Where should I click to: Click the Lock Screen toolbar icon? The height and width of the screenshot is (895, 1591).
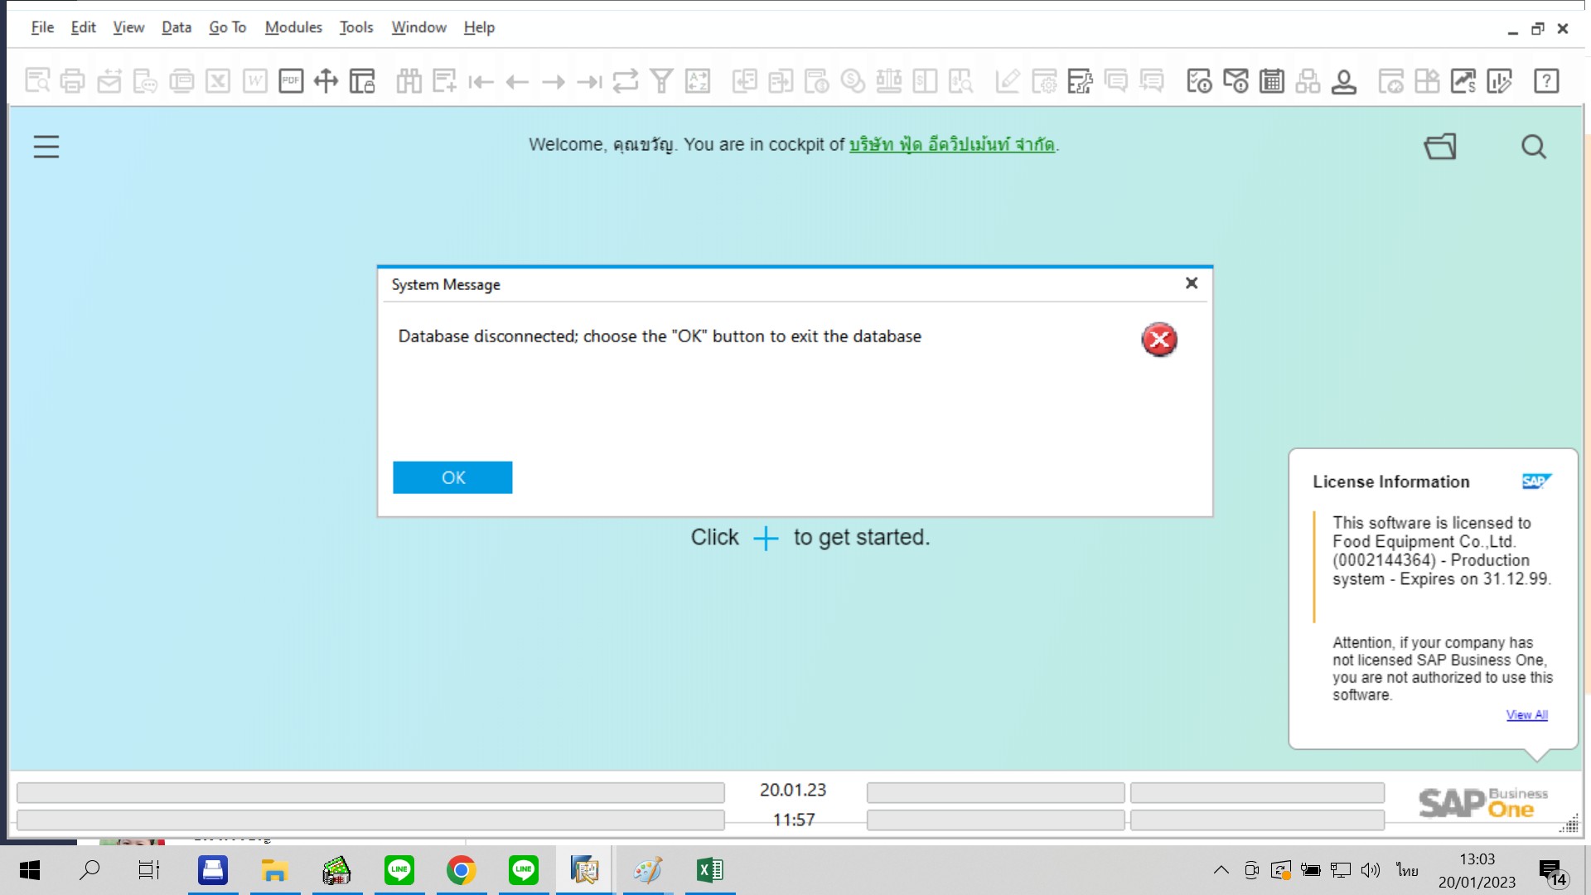362,81
